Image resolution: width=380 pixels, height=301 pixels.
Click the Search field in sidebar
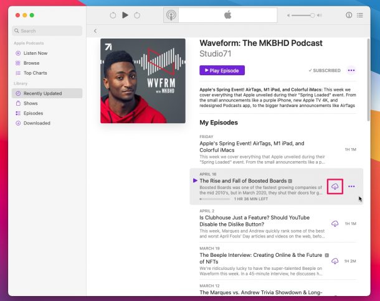[47, 30]
